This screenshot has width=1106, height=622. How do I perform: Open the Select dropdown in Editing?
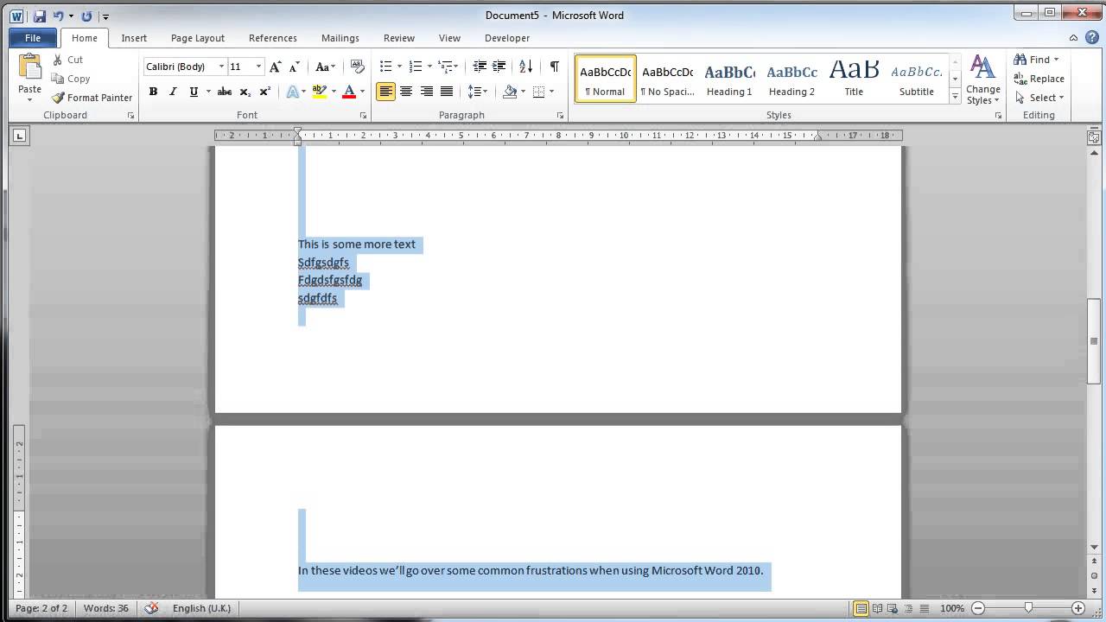(x=1039, y=98)
